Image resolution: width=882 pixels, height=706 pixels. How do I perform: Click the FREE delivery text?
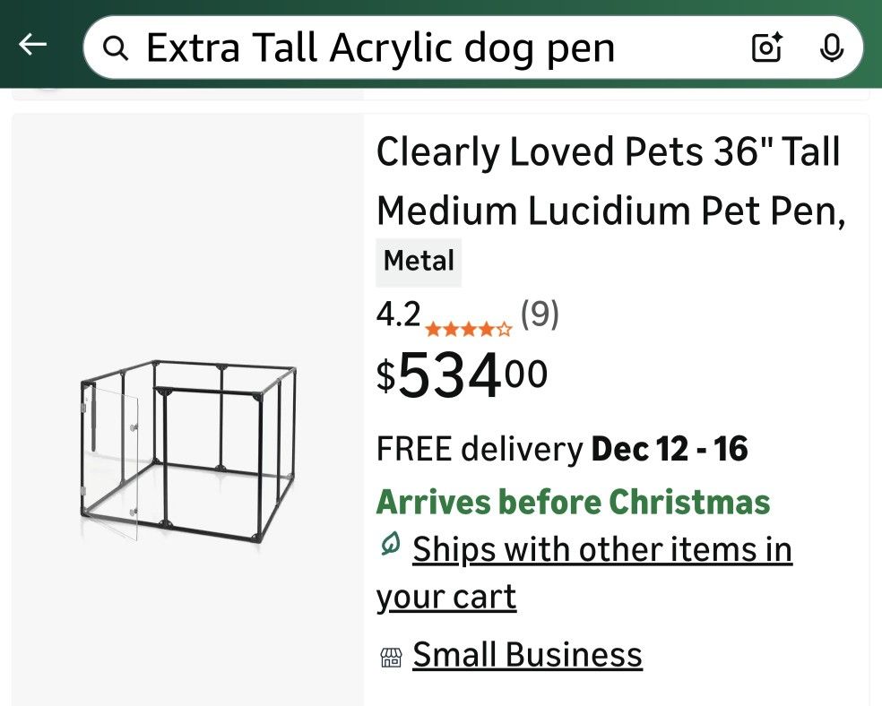click(479, 449)
